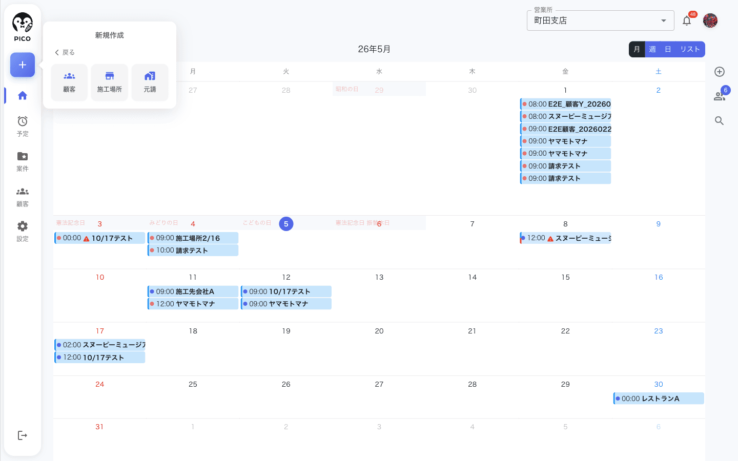The width and height of the screenshot is (738, 461).
Task: Open 設定 settings gear in sidebar
Action: click(23, 232)
